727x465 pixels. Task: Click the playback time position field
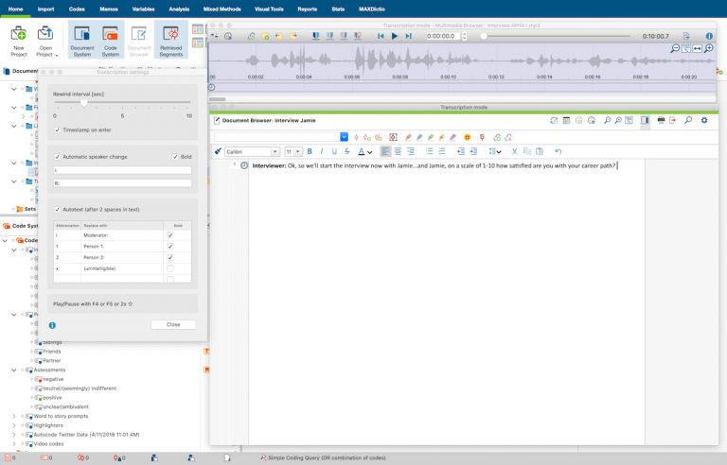coord(443,36)
